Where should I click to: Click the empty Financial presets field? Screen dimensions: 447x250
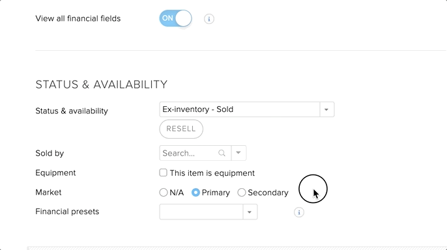(x=201, y=212)
